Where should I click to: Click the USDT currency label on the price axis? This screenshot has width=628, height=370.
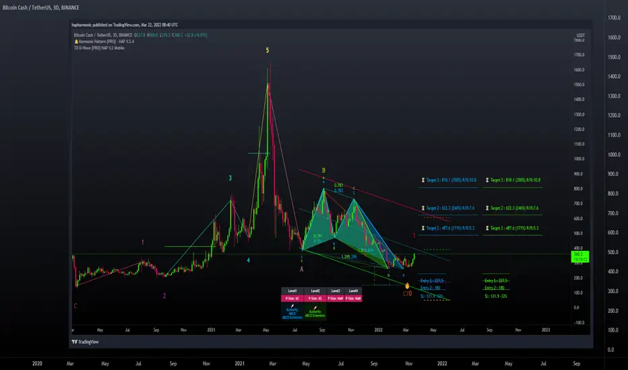pos(580,35)
